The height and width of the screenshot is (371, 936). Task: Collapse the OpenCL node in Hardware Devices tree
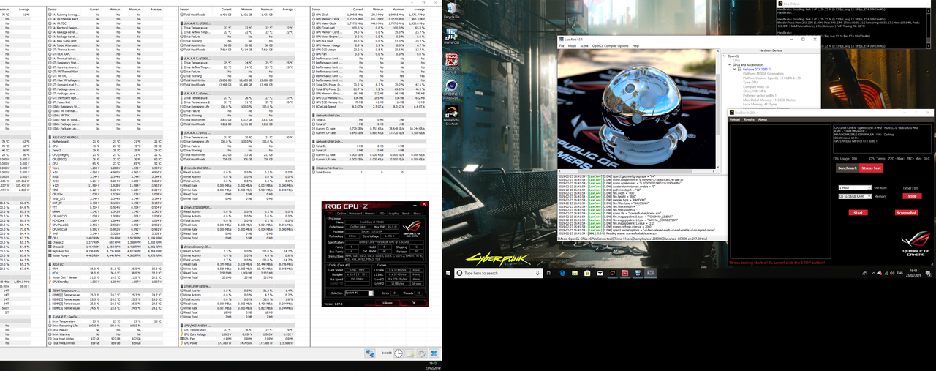click(x=725, y=56)
